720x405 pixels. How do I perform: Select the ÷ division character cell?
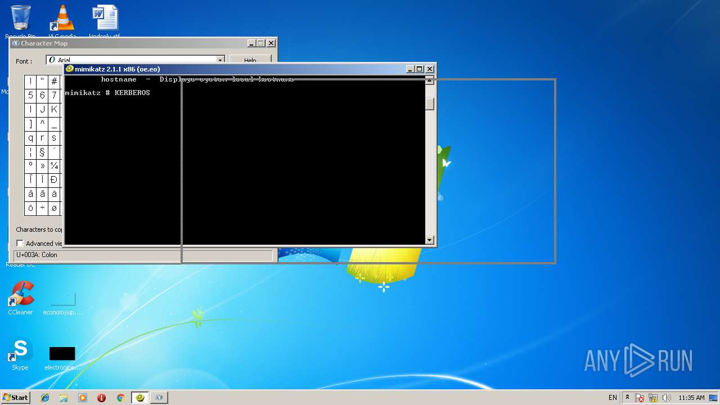pyautogui.click(x=42, y=208)
